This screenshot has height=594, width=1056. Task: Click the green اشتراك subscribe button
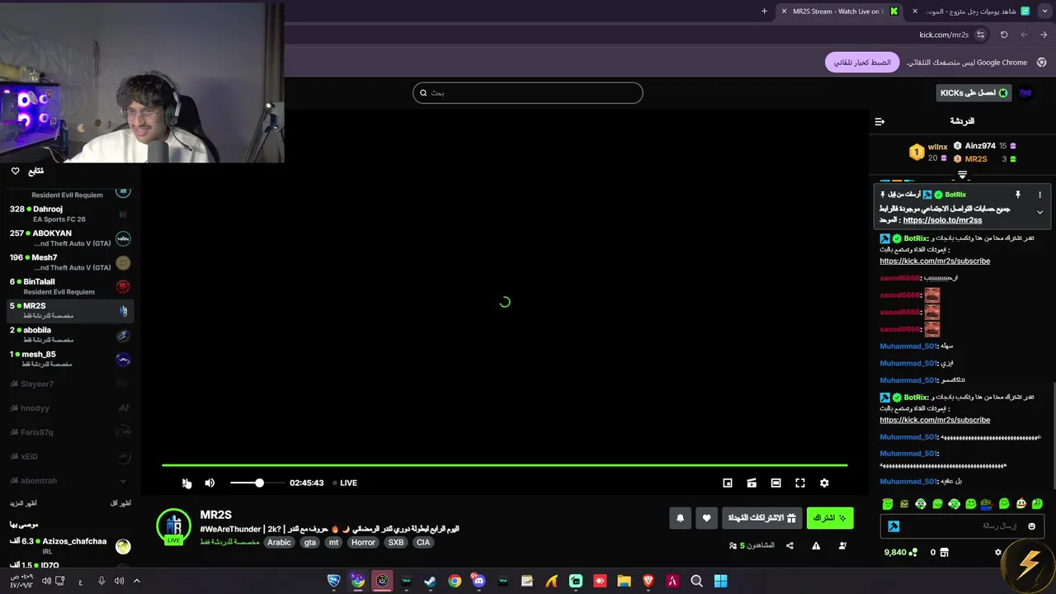[x=830, y=518]
